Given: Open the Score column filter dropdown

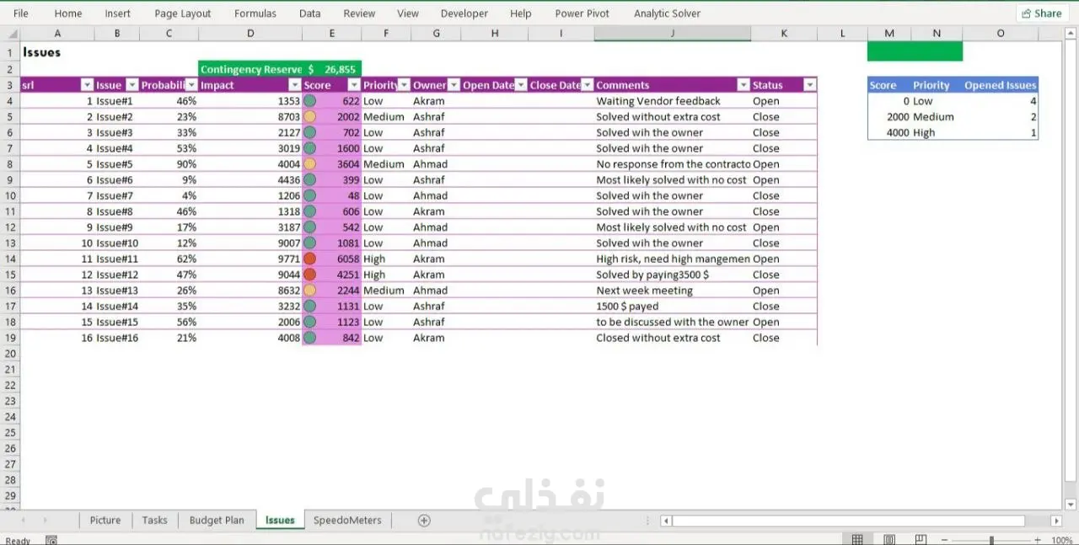Looking at the screenshot, I should (x=354, y=85).
